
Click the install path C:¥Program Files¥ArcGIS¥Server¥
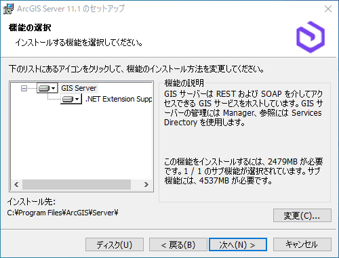pyautogui.click(x=62, y=213)
